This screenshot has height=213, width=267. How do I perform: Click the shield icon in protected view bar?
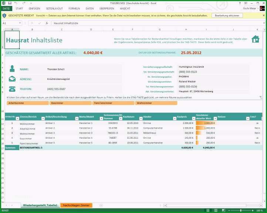pyautogui.click(x=4, y=16)
